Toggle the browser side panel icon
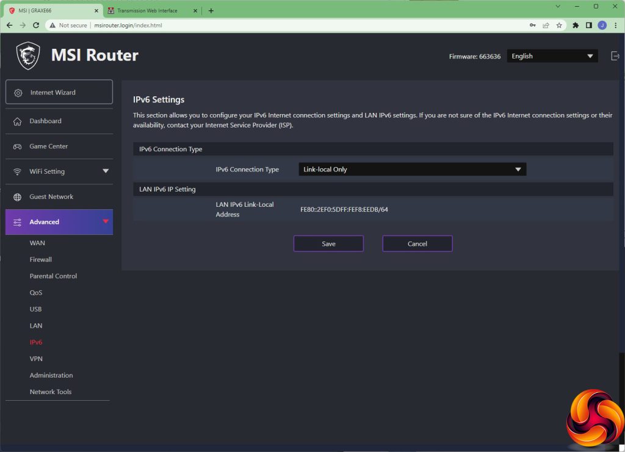Screen dimensions: 625x452 coord(589,25)
